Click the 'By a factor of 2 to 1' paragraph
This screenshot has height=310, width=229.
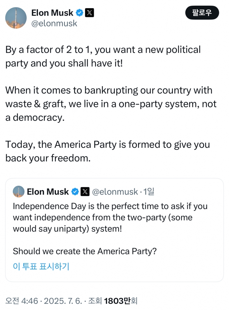click(x=103, y=57)
